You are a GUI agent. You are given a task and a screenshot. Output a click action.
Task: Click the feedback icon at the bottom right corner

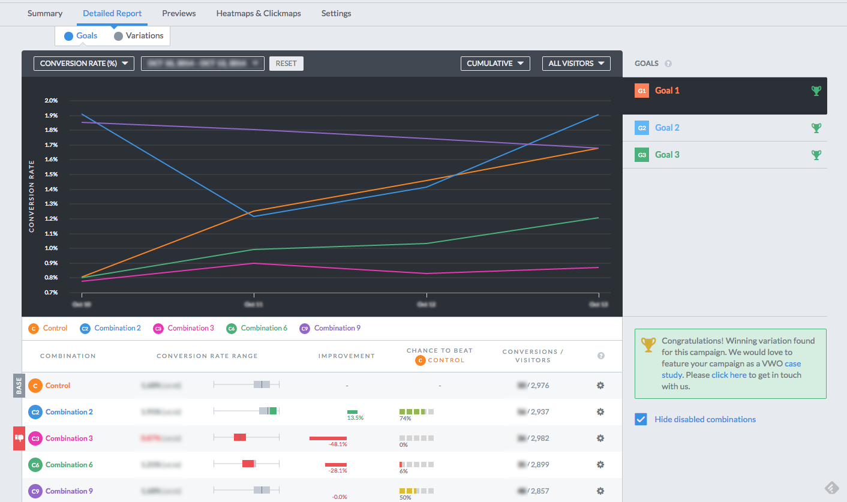click(x=831, y=488)
